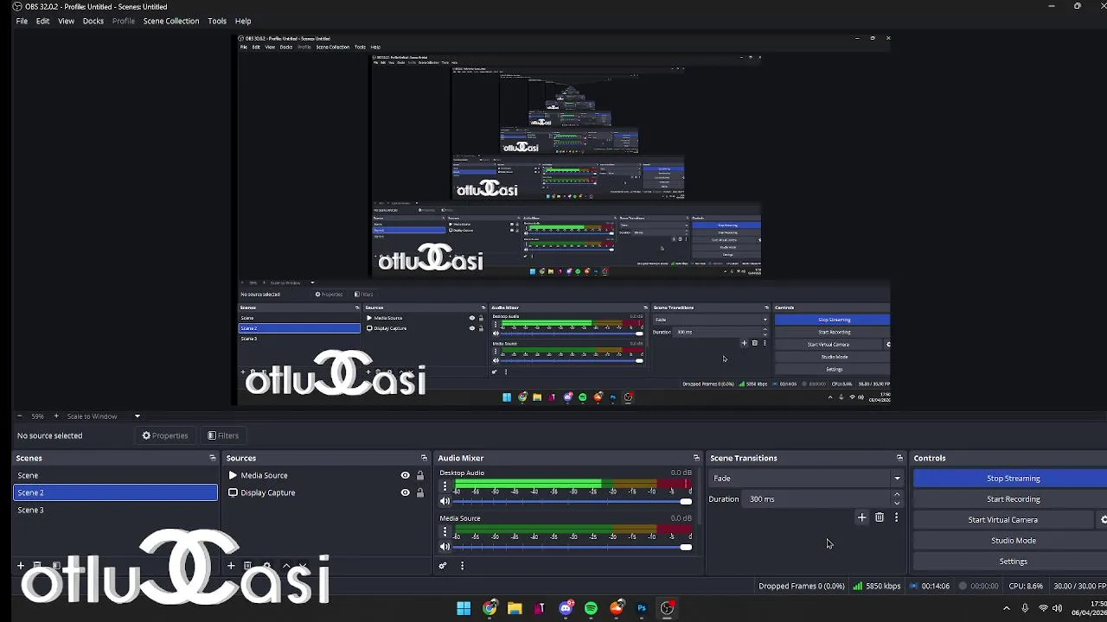Add a new scene transition
The image size is (1107, 622).
pos(861,517)
